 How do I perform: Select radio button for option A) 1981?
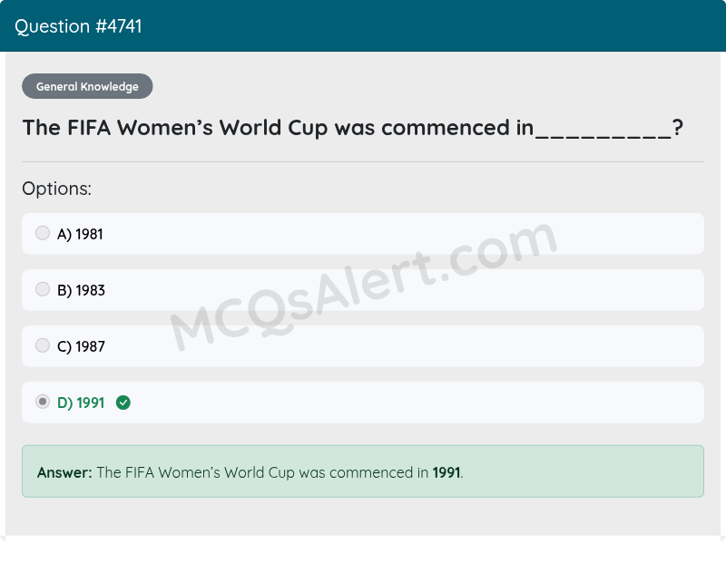(43, 233)
